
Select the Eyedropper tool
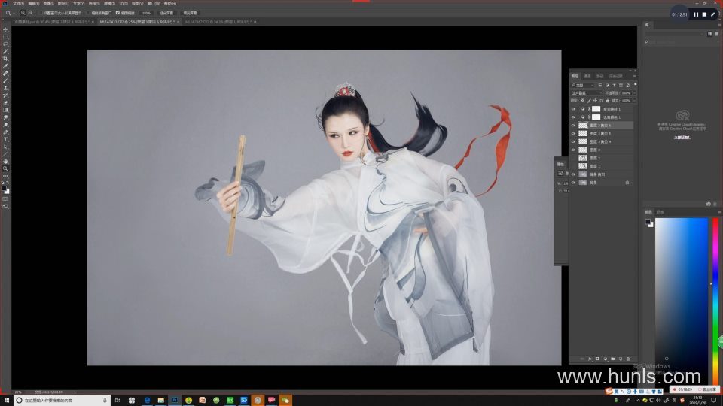pos(5,66)
